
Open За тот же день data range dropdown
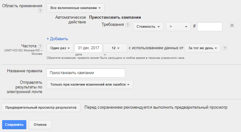[x=203, y=48]
